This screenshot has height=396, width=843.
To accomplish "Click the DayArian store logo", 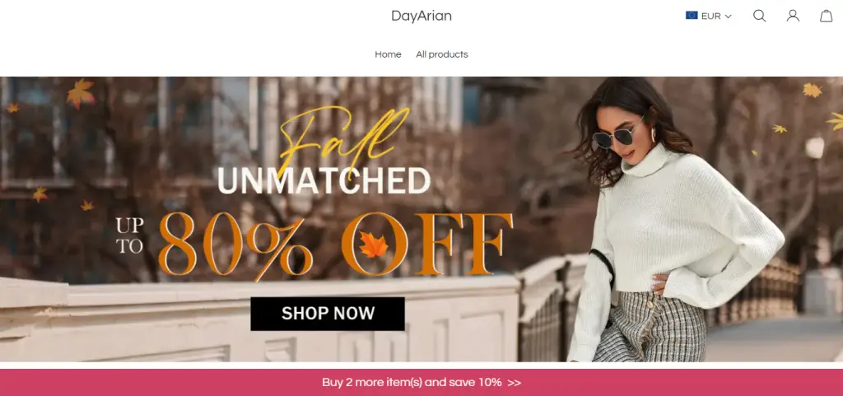I will [421, 16].
